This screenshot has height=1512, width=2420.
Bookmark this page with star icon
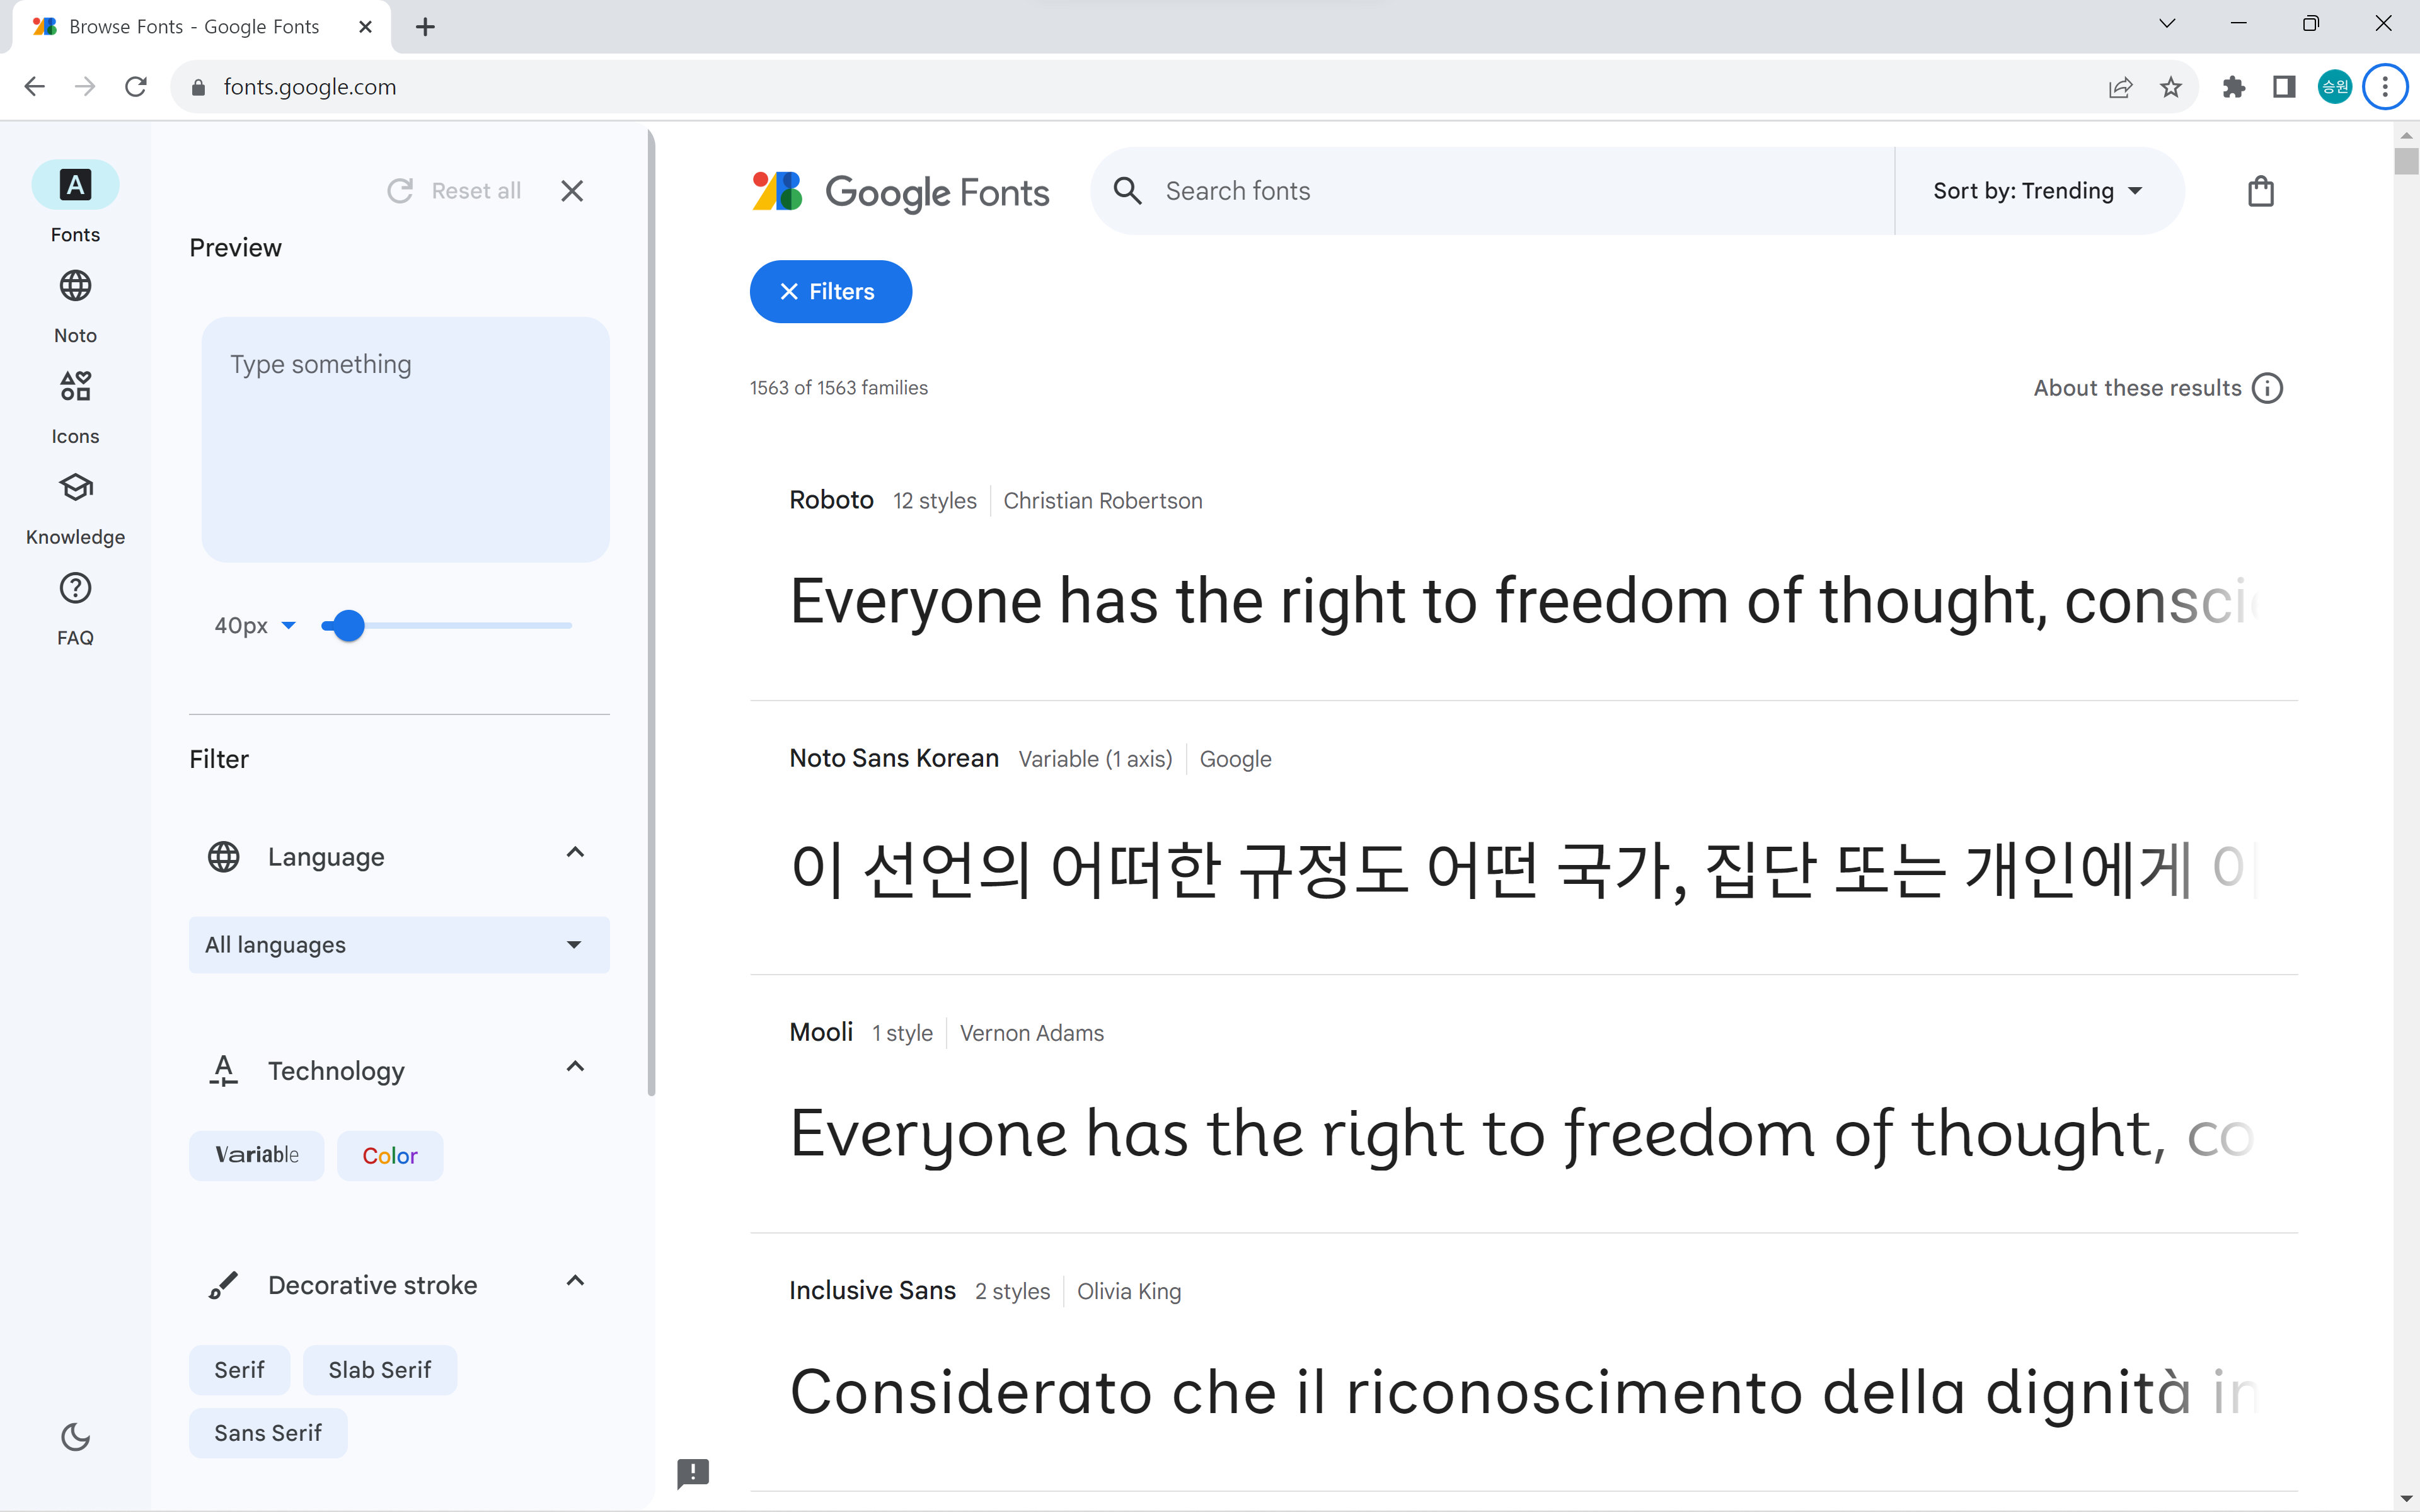(2170, 87)
